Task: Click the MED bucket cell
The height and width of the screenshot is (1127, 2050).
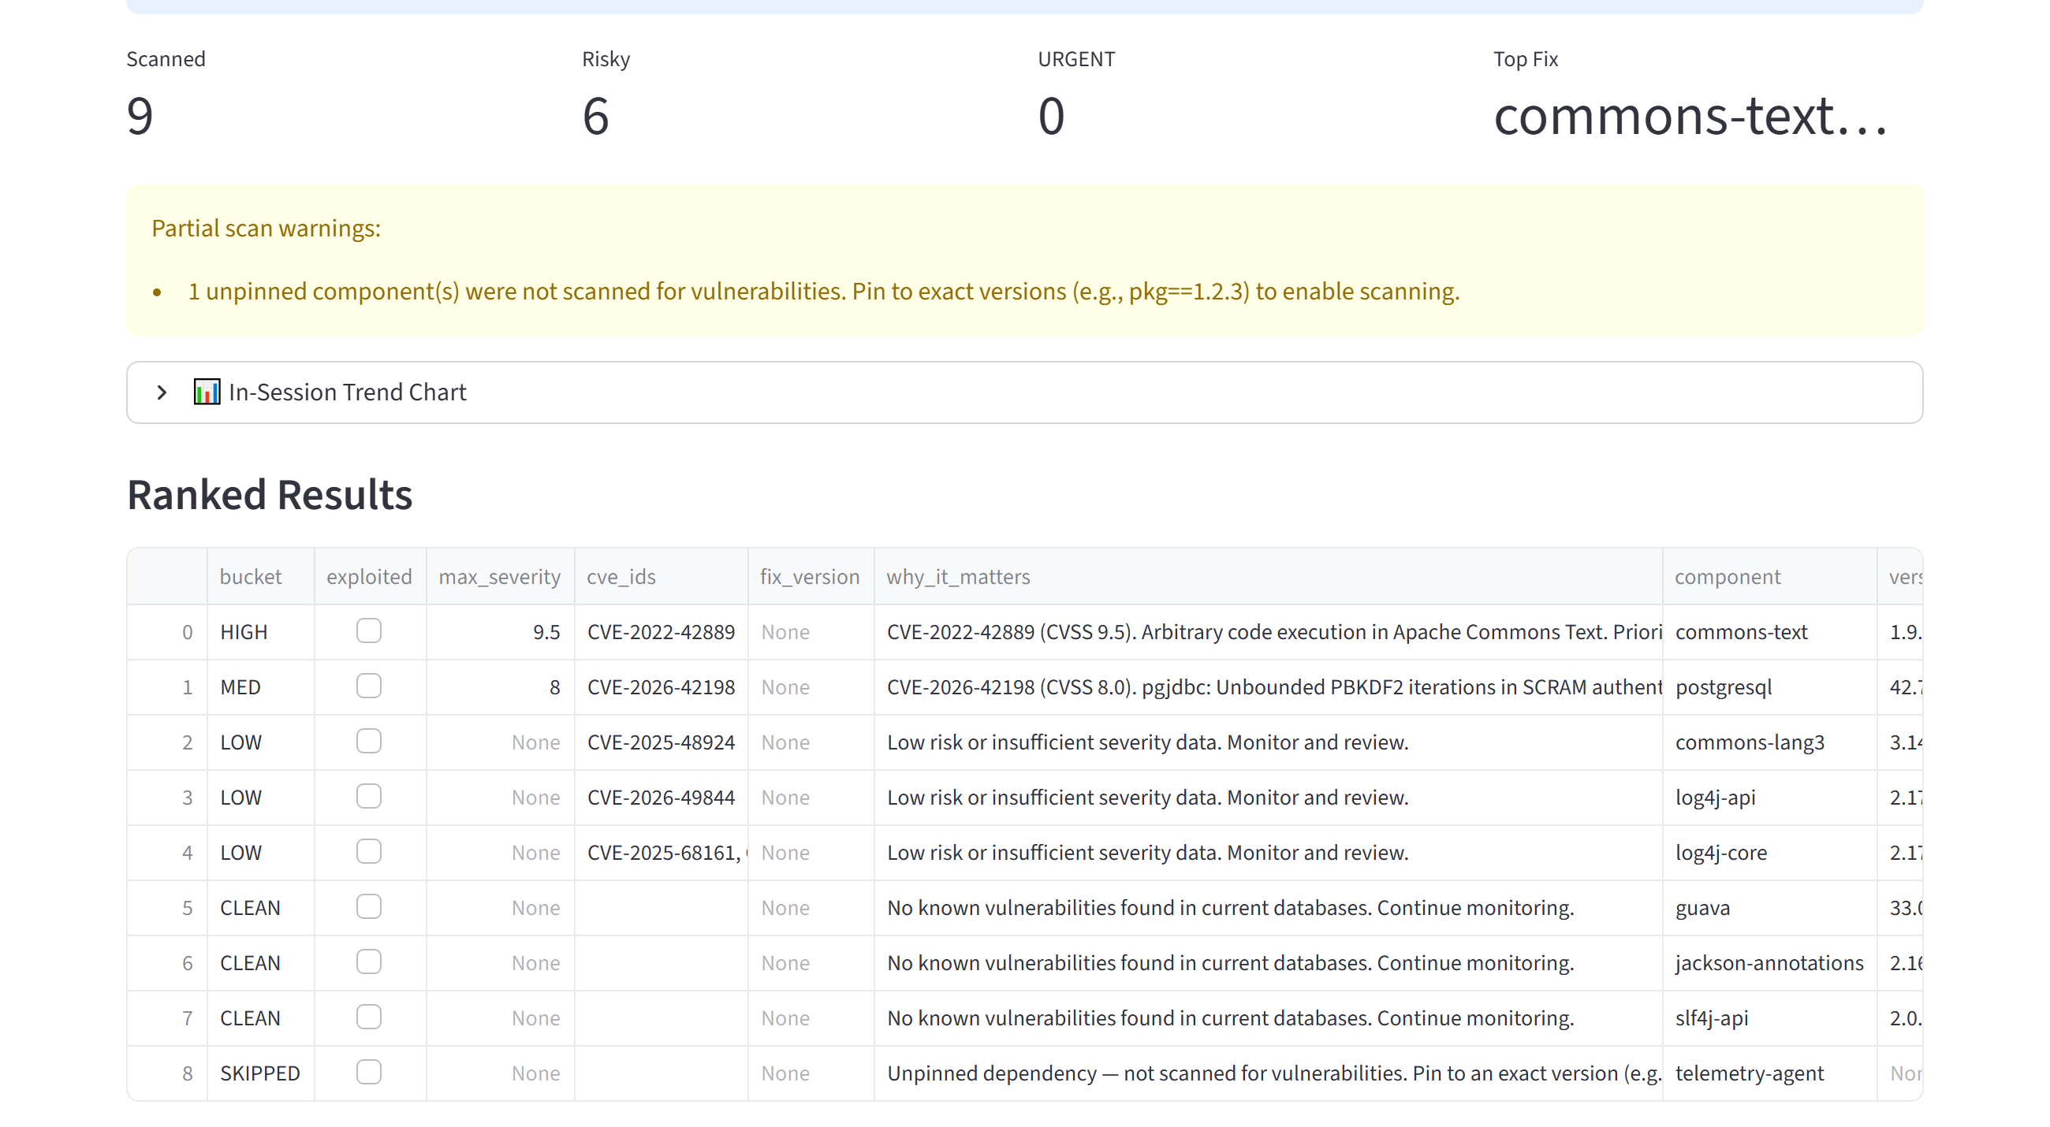Action: click(260, 687)
